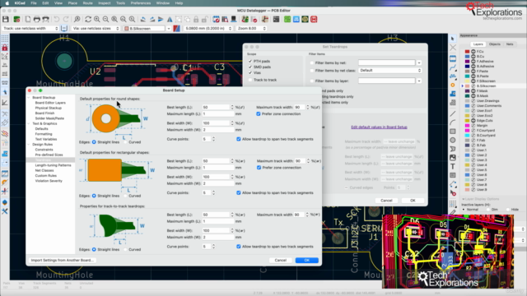Image resolution: width=527 pixels, height=296 pixels.
Task: Click OK in Board Setup dialog
Action: point(306,260)
